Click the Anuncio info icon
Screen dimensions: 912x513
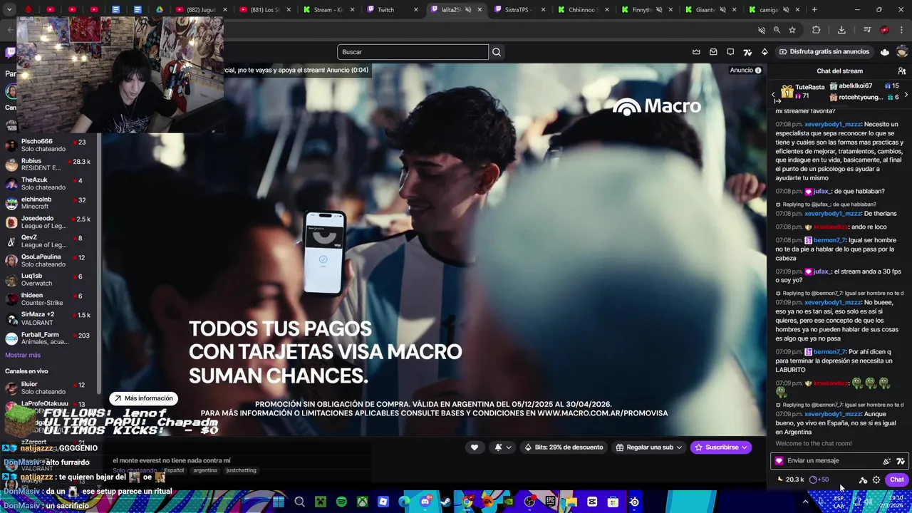(x=758, y=70)
